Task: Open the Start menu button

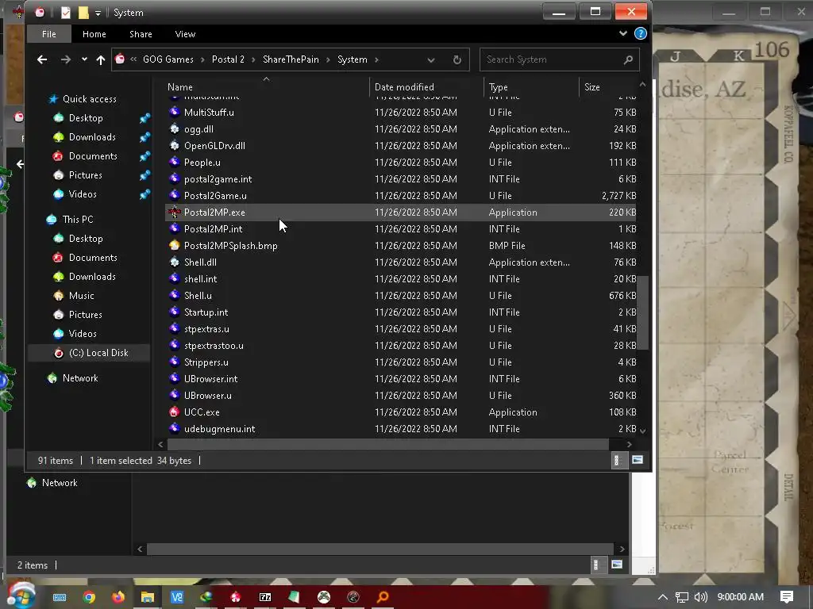Action: (x=21, y=596)
